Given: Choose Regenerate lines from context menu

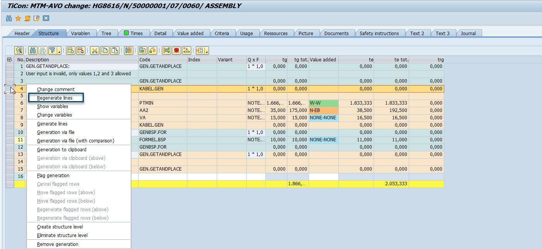Looking at the screenshot, I should pyautogui.click(x=55, y=98).
